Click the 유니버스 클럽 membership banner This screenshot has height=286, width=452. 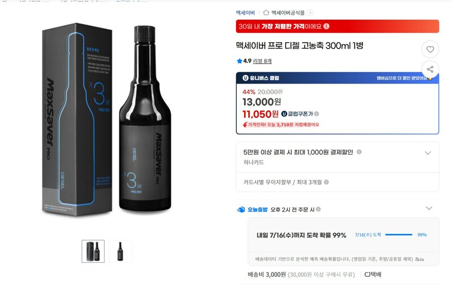[x=337, y=78]
